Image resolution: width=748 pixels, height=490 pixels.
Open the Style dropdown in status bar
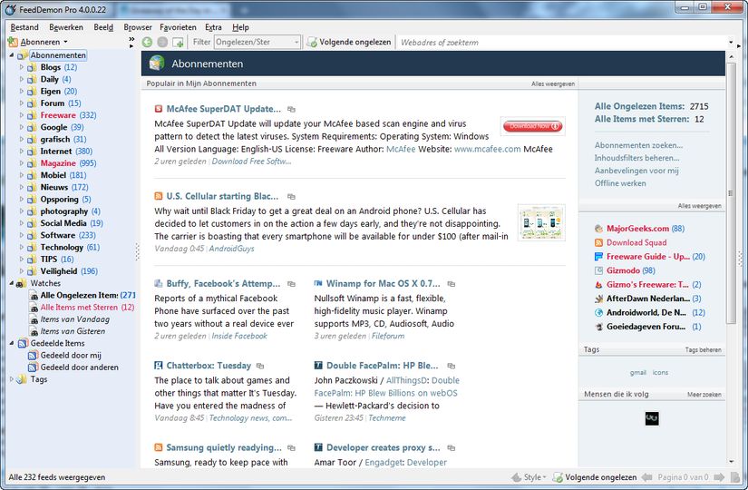[544, 477]
